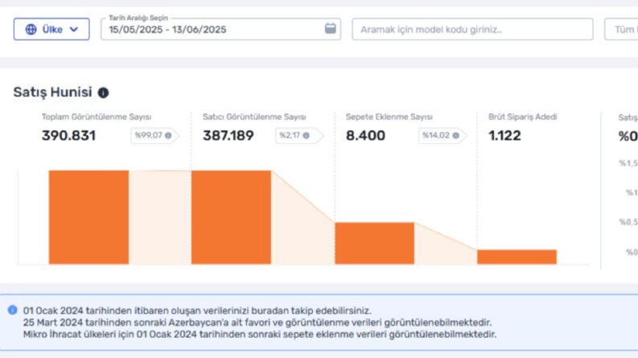Open the calendar icon for date range
The image size is (638, 358).
click(x=331, y=28)
